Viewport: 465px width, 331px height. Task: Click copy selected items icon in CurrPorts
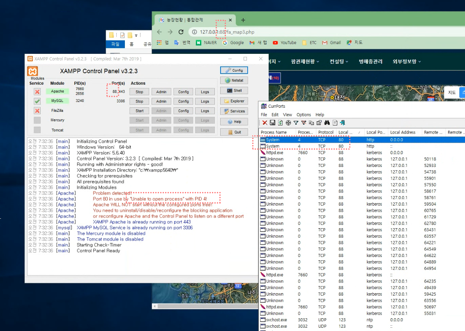(311, 123)
